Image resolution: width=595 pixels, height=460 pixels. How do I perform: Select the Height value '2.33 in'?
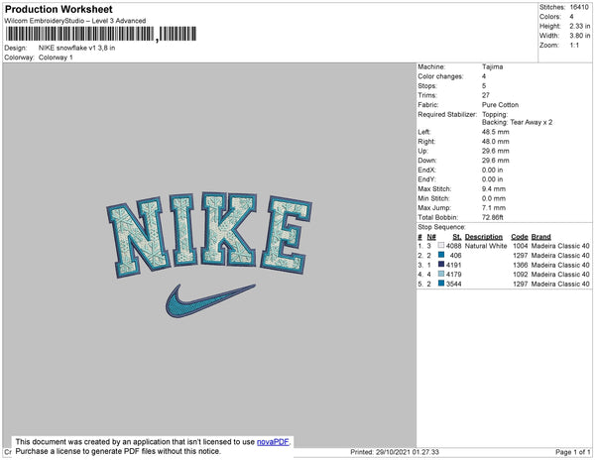click(x=579, y=26)
